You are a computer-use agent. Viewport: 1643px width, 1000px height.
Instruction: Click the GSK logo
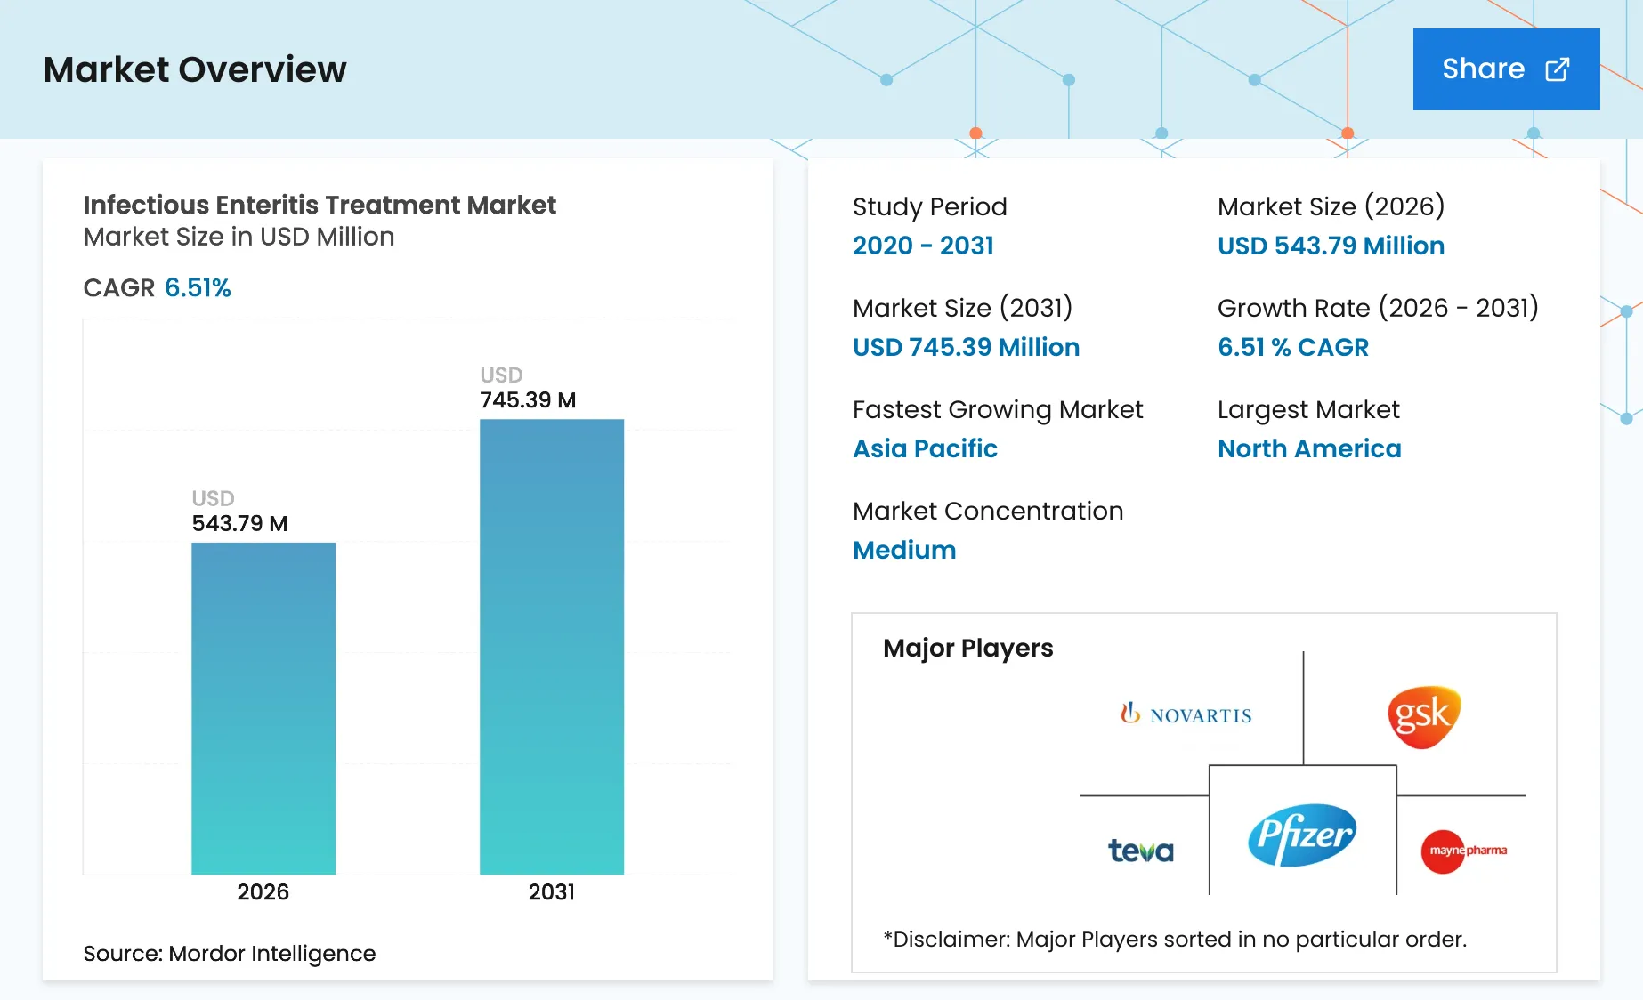point(1422,715)
